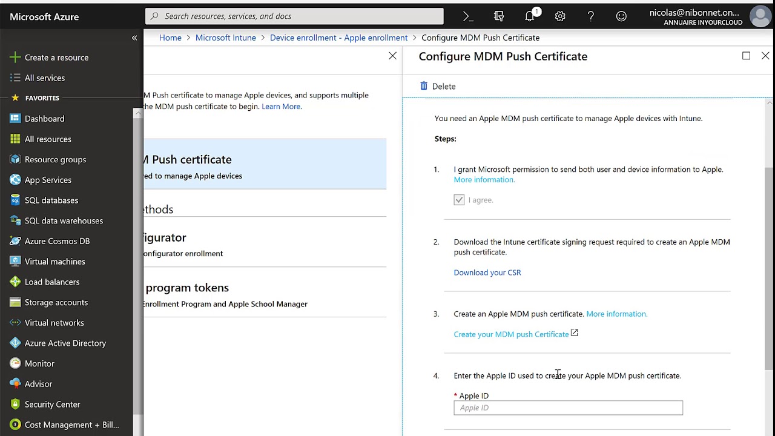The image size is (775, 436).
Task: Open Resource groups cube icon
Action: point(15,159)
